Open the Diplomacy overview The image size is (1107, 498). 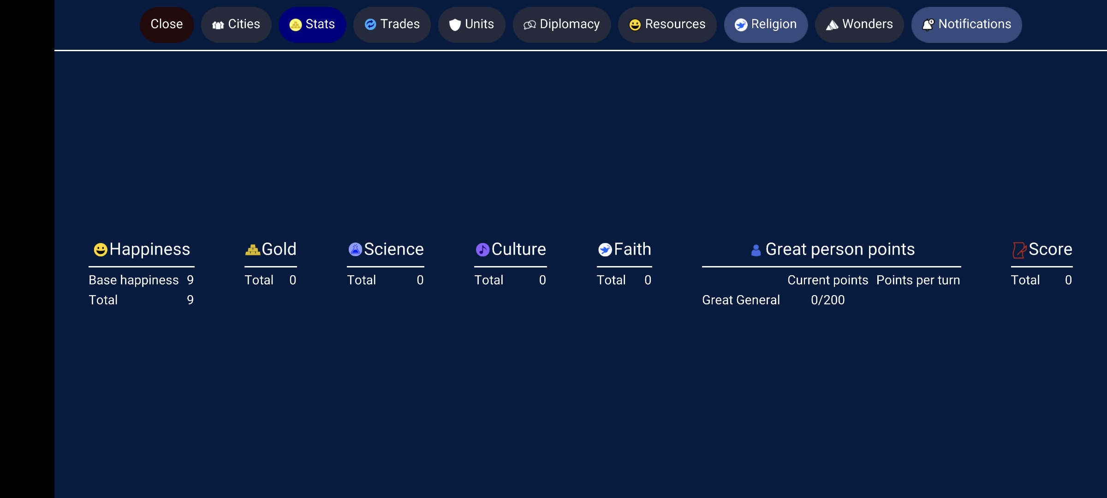click(x=561, y=24)
